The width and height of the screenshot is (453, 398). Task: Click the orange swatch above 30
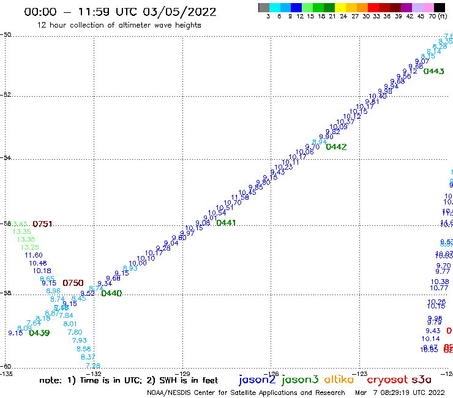[x=362, y=7]
